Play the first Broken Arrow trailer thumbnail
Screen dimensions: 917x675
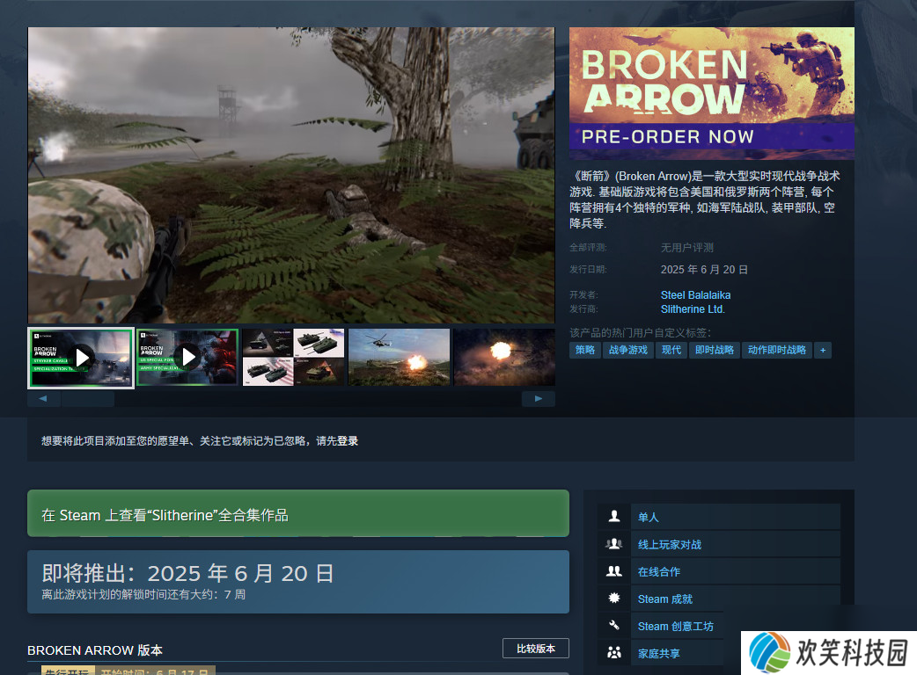point(81,358)
